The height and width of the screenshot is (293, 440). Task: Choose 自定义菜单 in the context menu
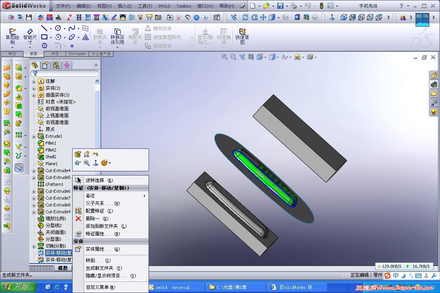pyautogui.click(x=110, y=287)
